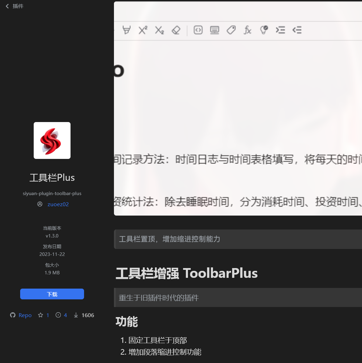Click the fx formula icon
362x363 pixels.
tap(247, 30)
